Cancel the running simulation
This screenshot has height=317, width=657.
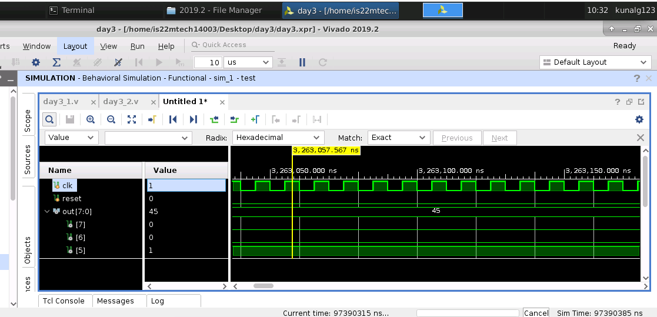coord(536,313)
